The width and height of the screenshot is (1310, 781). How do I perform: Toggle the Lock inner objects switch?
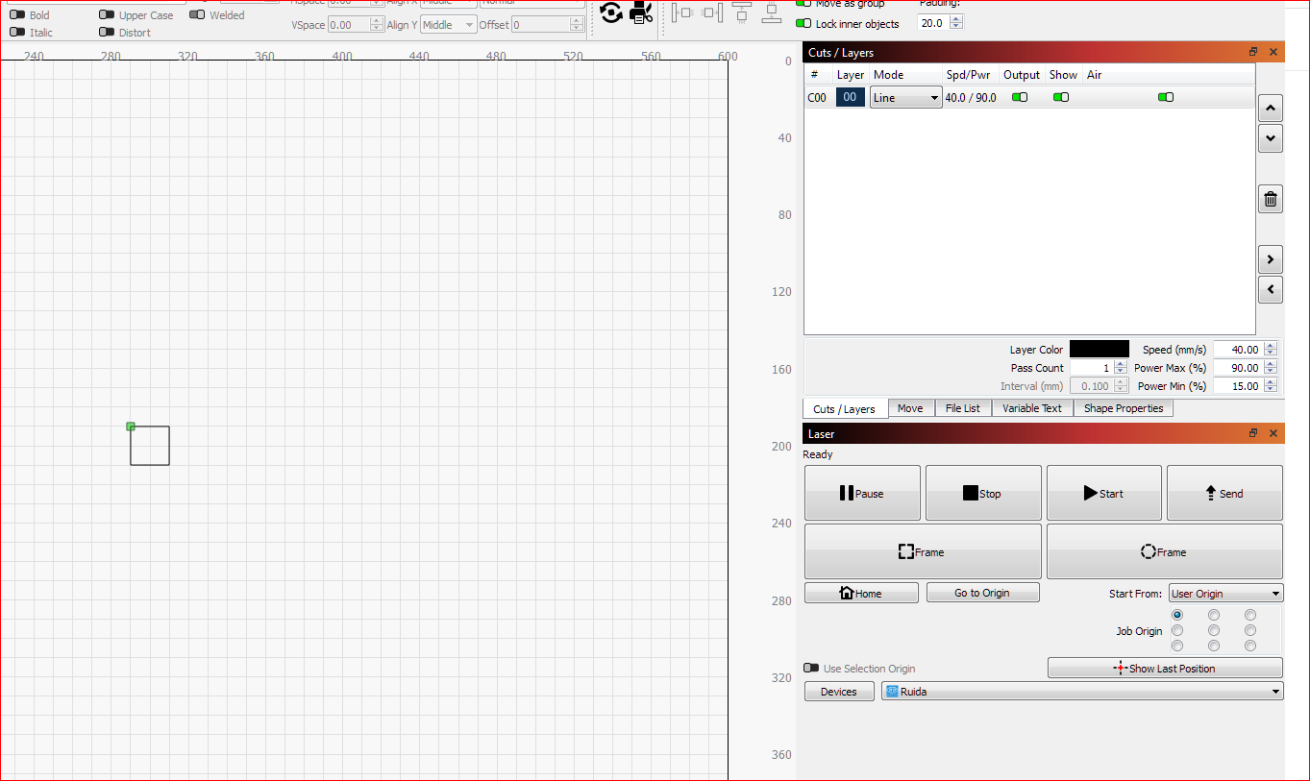803,24
